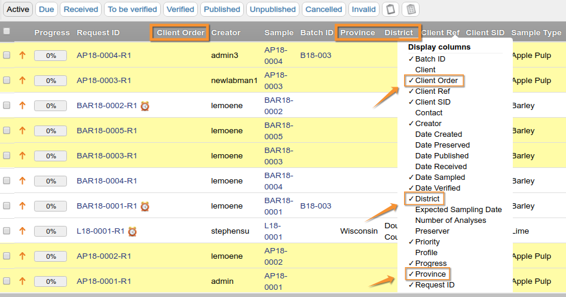Switch to the Received filter tab
The height and width of the screenshot is (297, 566).
coord(81,10)
